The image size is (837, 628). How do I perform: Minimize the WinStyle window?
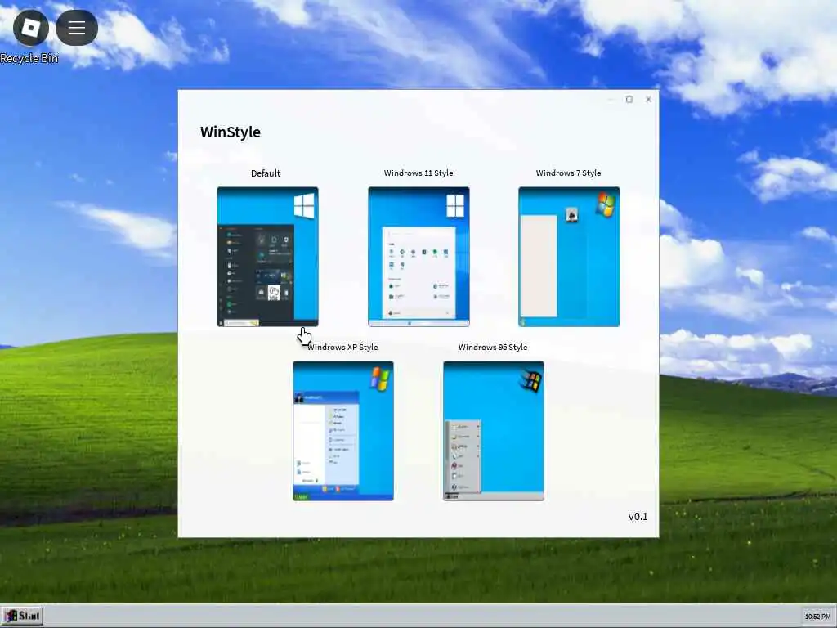tap(611, 99)
